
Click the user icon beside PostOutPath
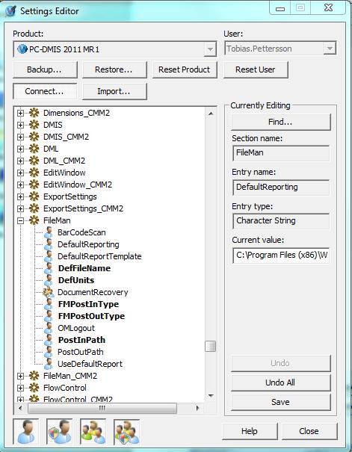click(49, 352)
